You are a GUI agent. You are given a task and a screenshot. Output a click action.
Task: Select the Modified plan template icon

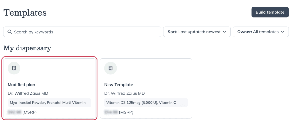pos(14,68)
